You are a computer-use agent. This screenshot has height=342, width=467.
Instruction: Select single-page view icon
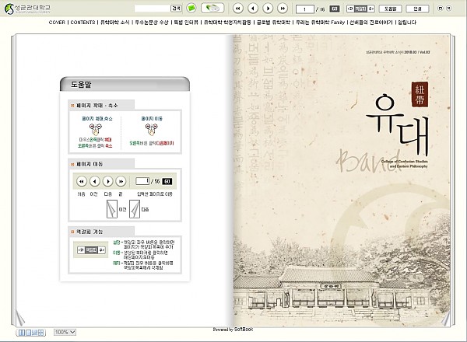28,333
